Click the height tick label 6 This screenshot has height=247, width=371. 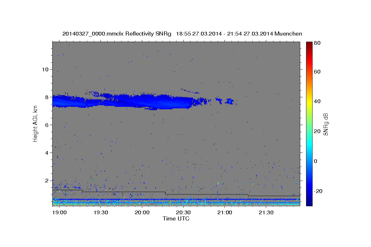pyautogui.click(x=46, y=125)
